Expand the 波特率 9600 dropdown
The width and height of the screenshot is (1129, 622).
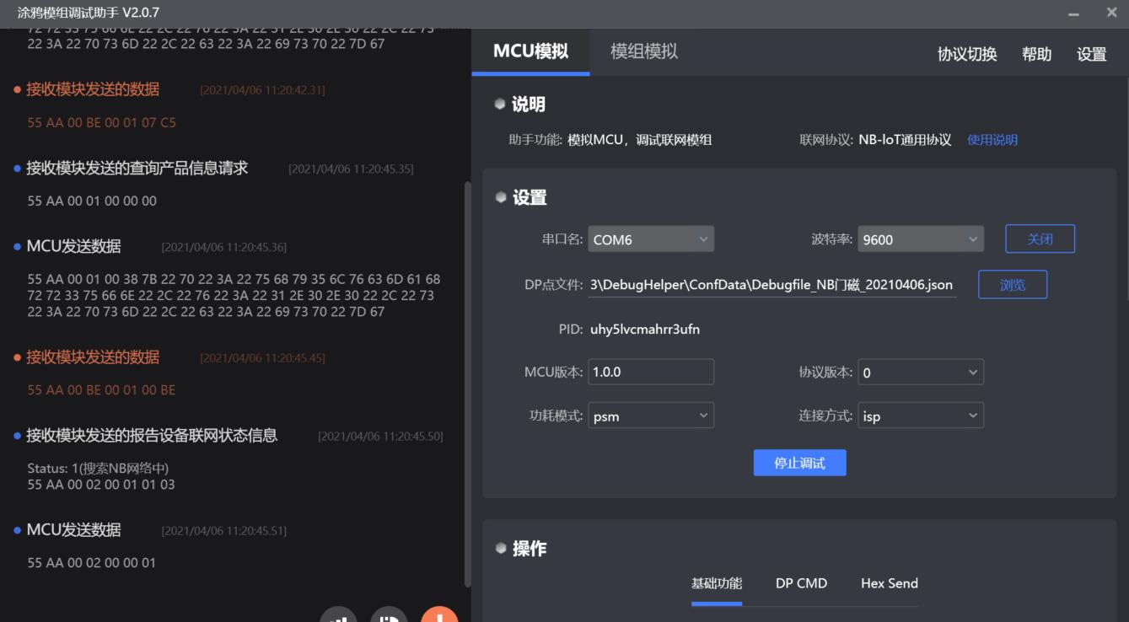[x=920, y=239]
